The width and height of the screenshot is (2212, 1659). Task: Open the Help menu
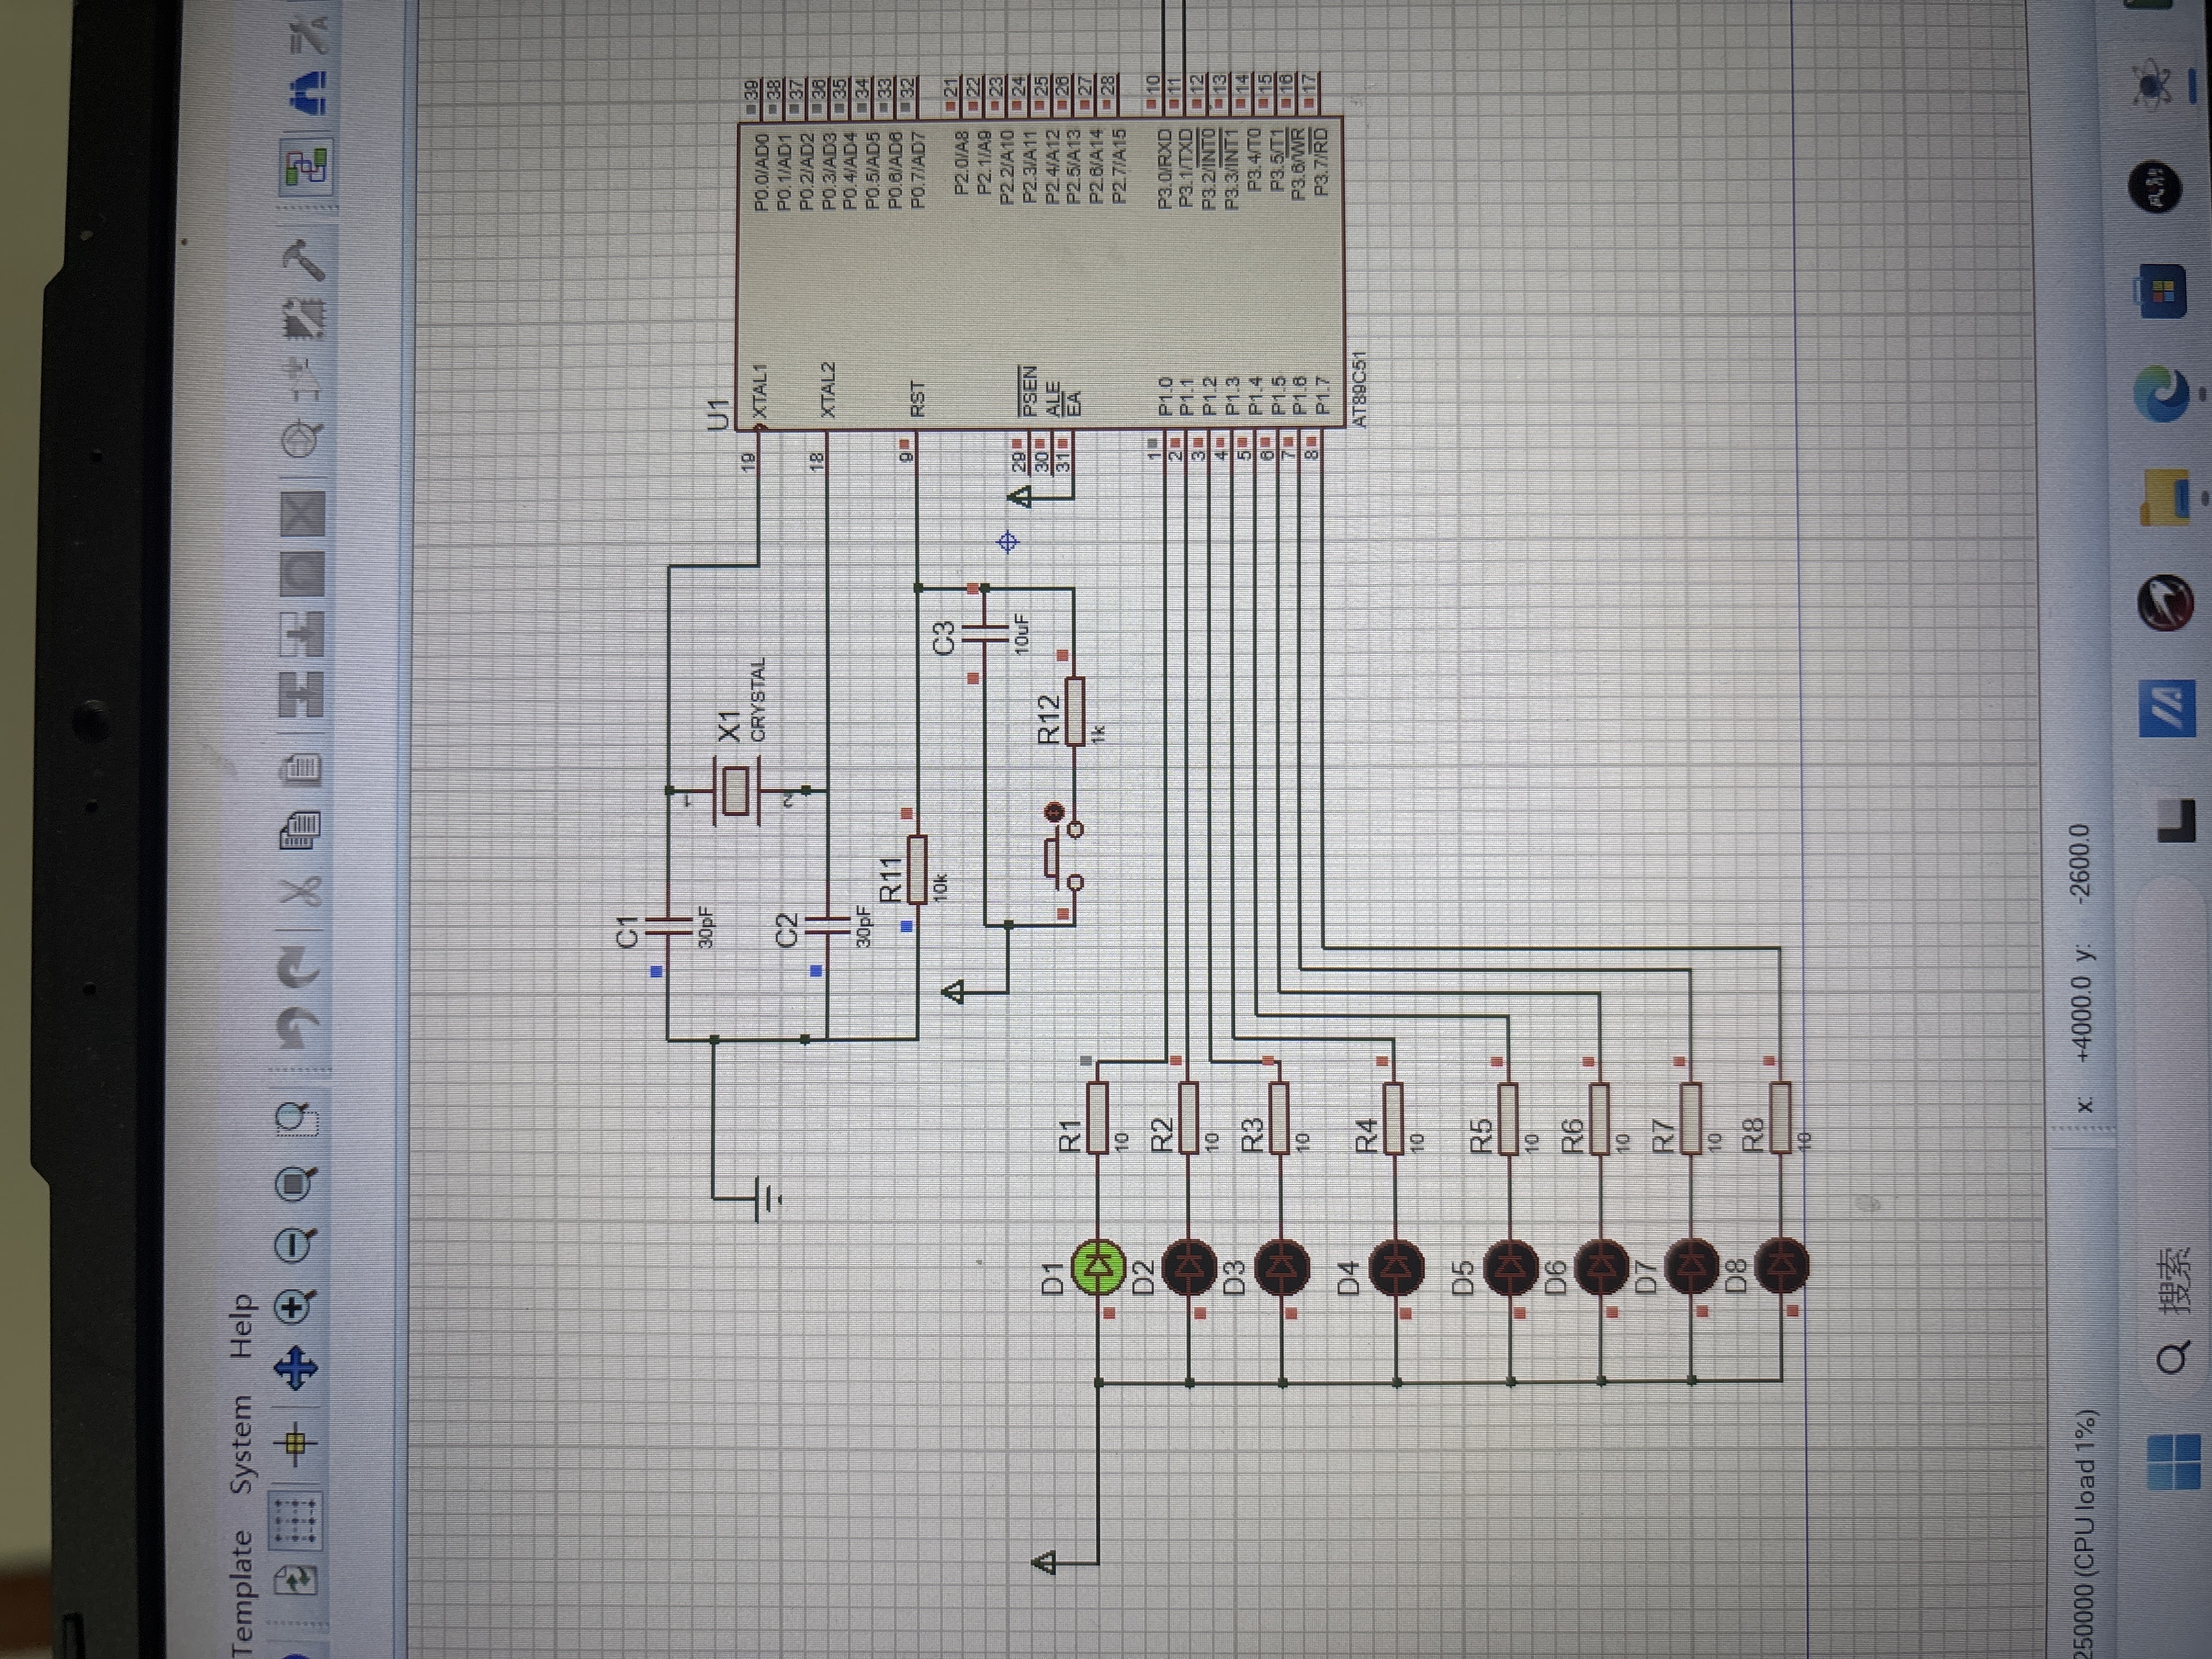coord(243,1326)
